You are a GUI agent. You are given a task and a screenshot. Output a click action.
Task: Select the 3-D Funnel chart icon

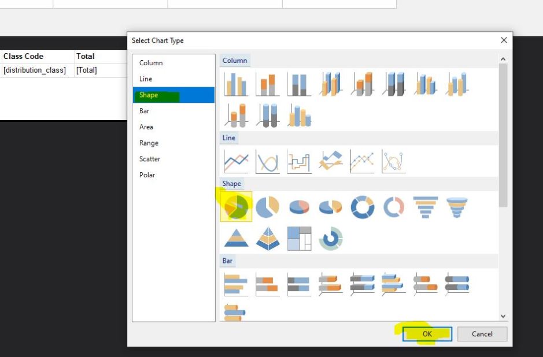pyautogui.click(x=457, y=207)
